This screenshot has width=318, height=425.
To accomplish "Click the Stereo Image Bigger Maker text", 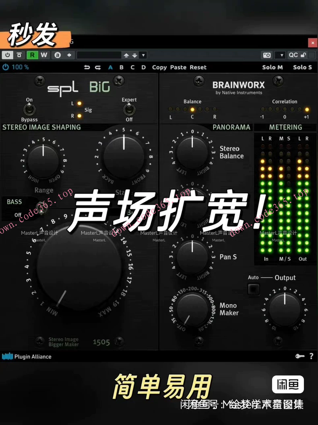I will (x=64, y=342).
